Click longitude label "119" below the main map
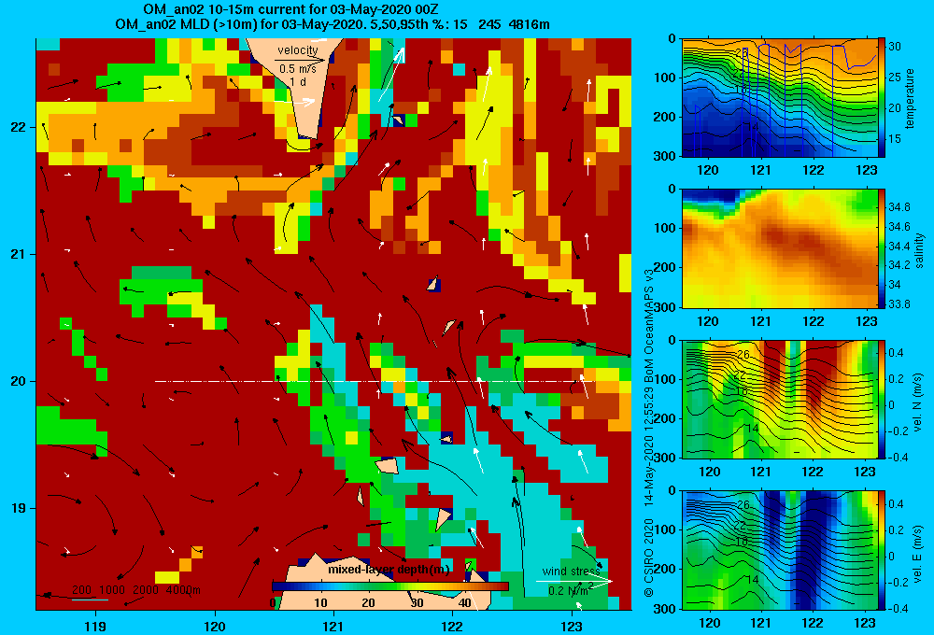The width and height of the screenshot is (934, 635). (x=95, y=626)
